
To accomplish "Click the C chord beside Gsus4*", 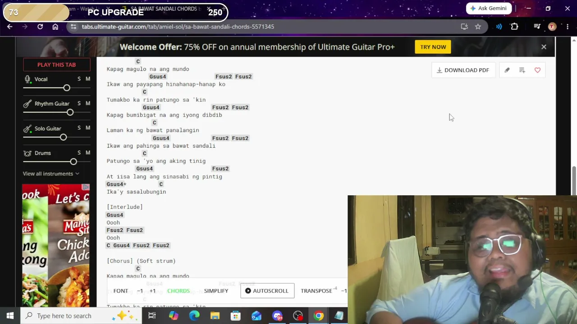I will [161, 184].
